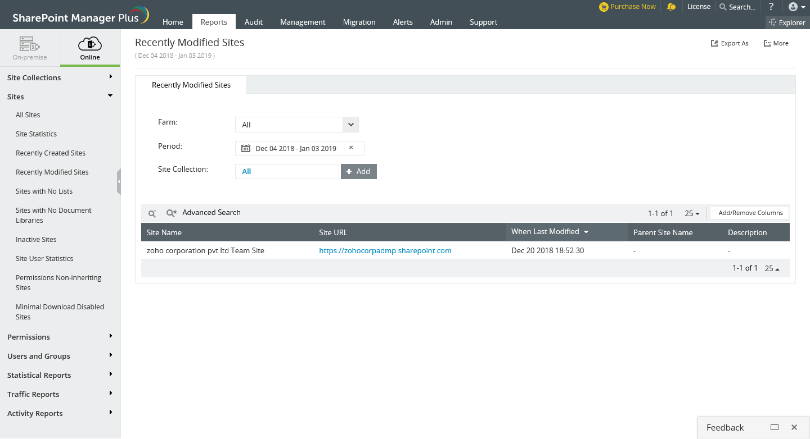Click the Parent Site Name column header
810x439 pixels.
point(663,232)
